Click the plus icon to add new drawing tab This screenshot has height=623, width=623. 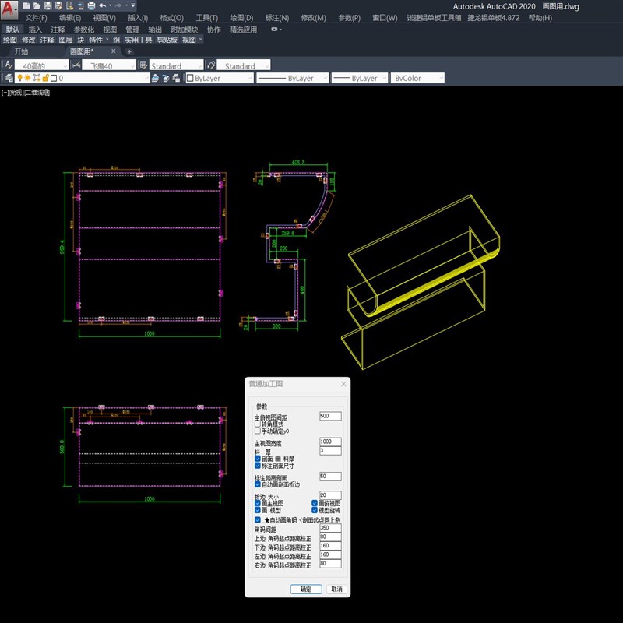pos(129,51)
